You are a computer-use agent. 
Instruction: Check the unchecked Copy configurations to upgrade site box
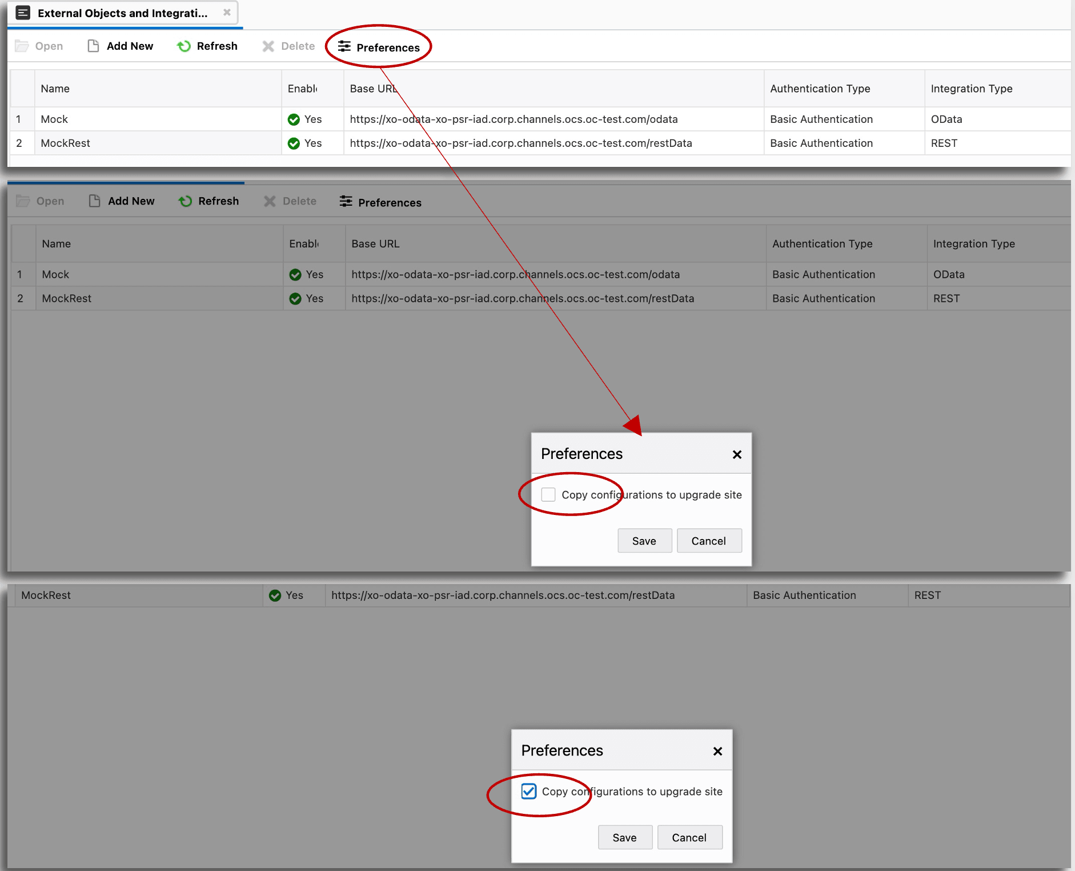pos(548,494)
